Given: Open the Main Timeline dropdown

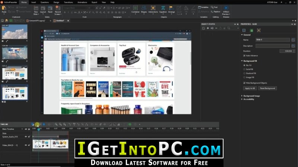Looking at the screenshot, I should coord(22,129).
